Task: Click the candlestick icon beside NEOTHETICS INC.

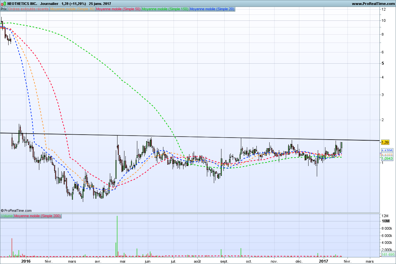Action: (4, 4)
